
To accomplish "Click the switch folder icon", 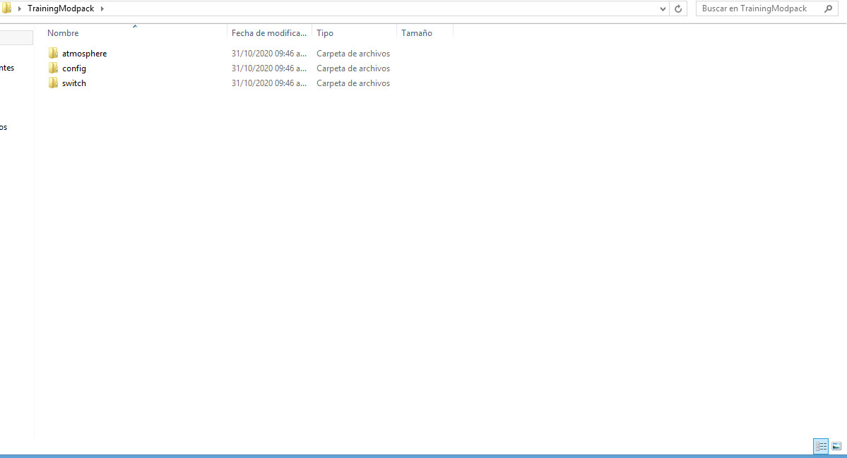I will click(53, 83).
